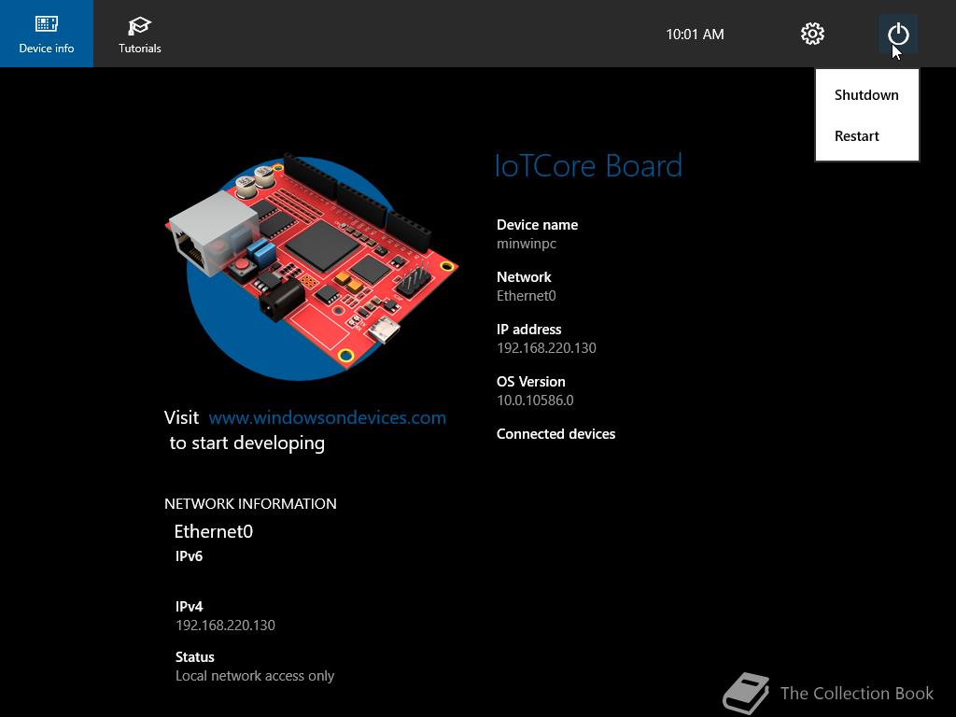Viewport: 956px width, 717px height.
Task: Click the IoT board image
Action: 312,268
